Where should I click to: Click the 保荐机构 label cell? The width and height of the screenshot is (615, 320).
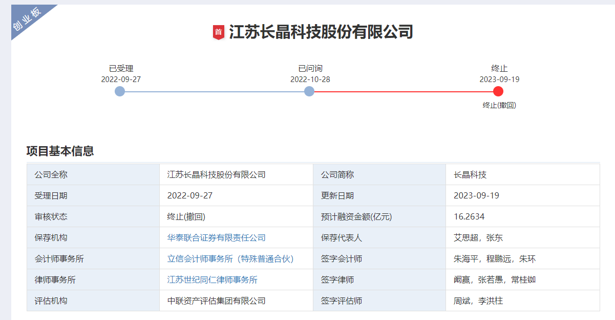[x=93, y=237]
